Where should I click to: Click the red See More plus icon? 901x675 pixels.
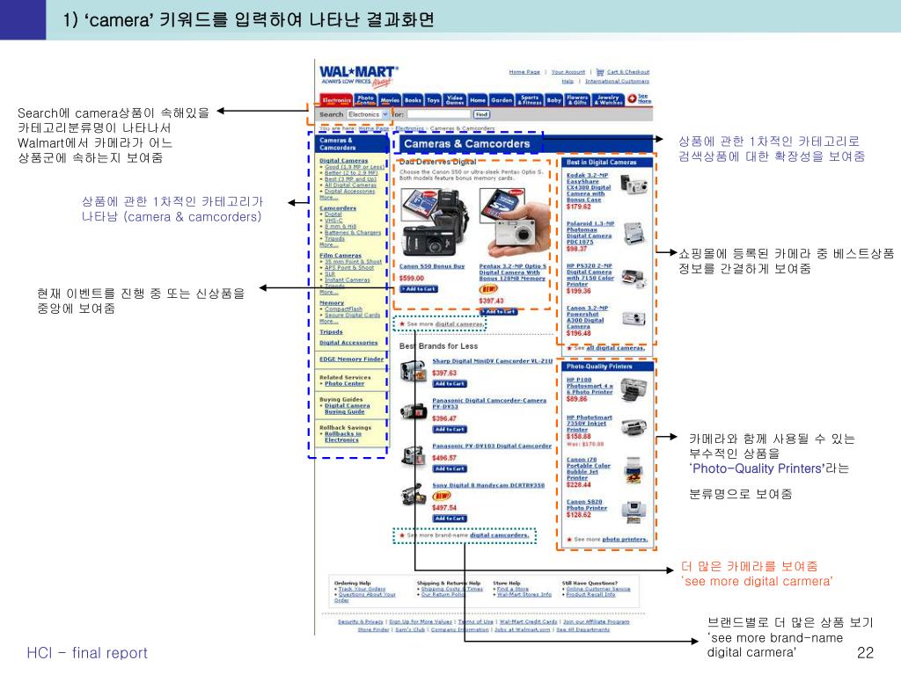(632, 98)
